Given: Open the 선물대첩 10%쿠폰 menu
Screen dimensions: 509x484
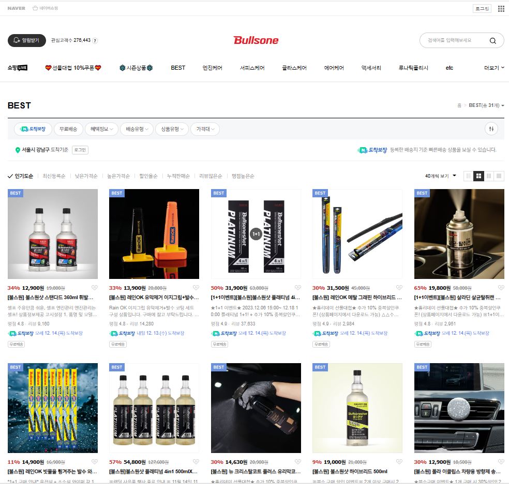Looking at the screenshot, I should click(x=73, y=68).
